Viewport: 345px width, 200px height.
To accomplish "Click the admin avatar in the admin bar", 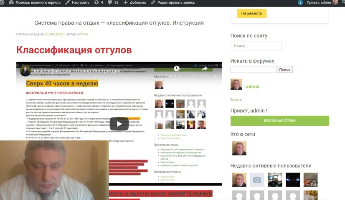I will [x=335, y=2].
